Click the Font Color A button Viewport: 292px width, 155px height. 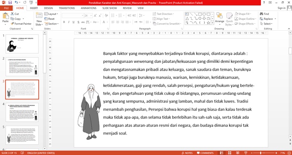[104, 22]
